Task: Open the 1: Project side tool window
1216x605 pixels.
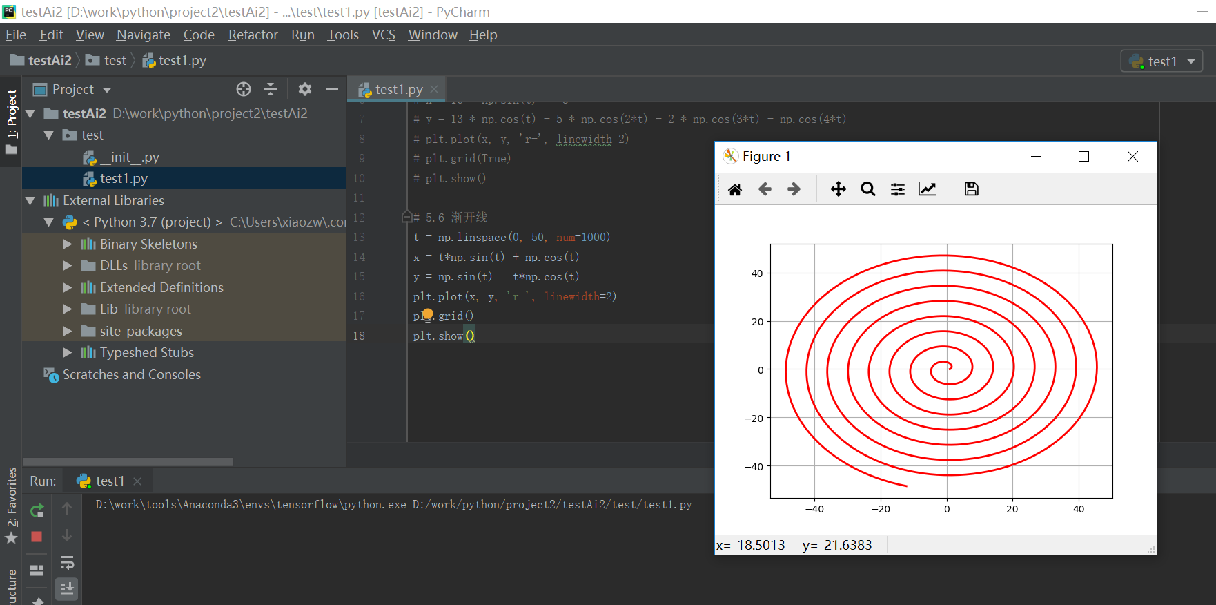Action: pyautogui.click(x=11, y=122)
